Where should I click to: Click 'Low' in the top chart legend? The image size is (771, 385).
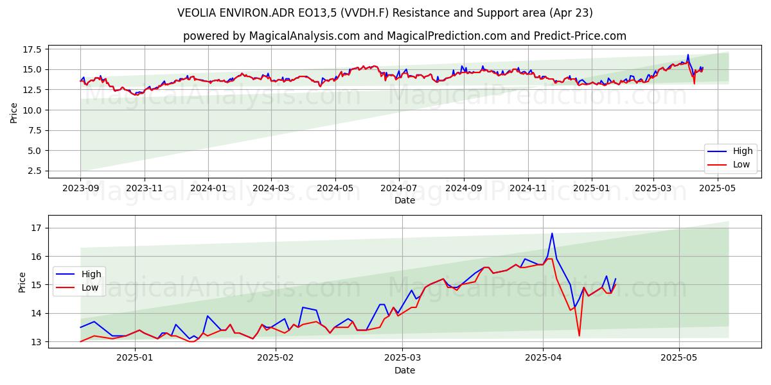pyautogui.click(x=741, y=164)
